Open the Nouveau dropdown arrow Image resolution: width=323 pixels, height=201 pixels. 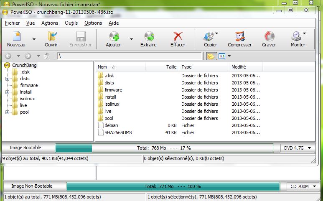[x=34, y=39]
